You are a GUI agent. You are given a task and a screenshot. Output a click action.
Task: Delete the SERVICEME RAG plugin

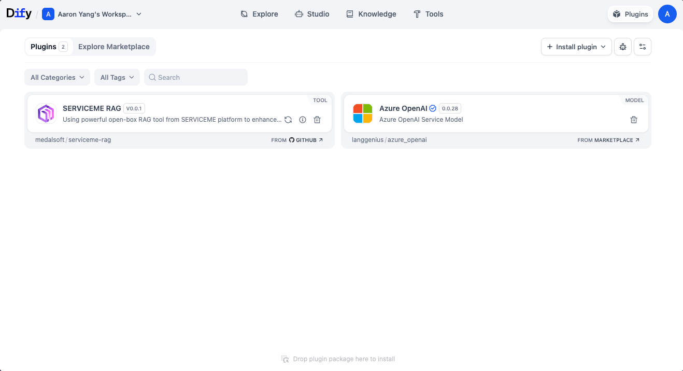(317, 120)
